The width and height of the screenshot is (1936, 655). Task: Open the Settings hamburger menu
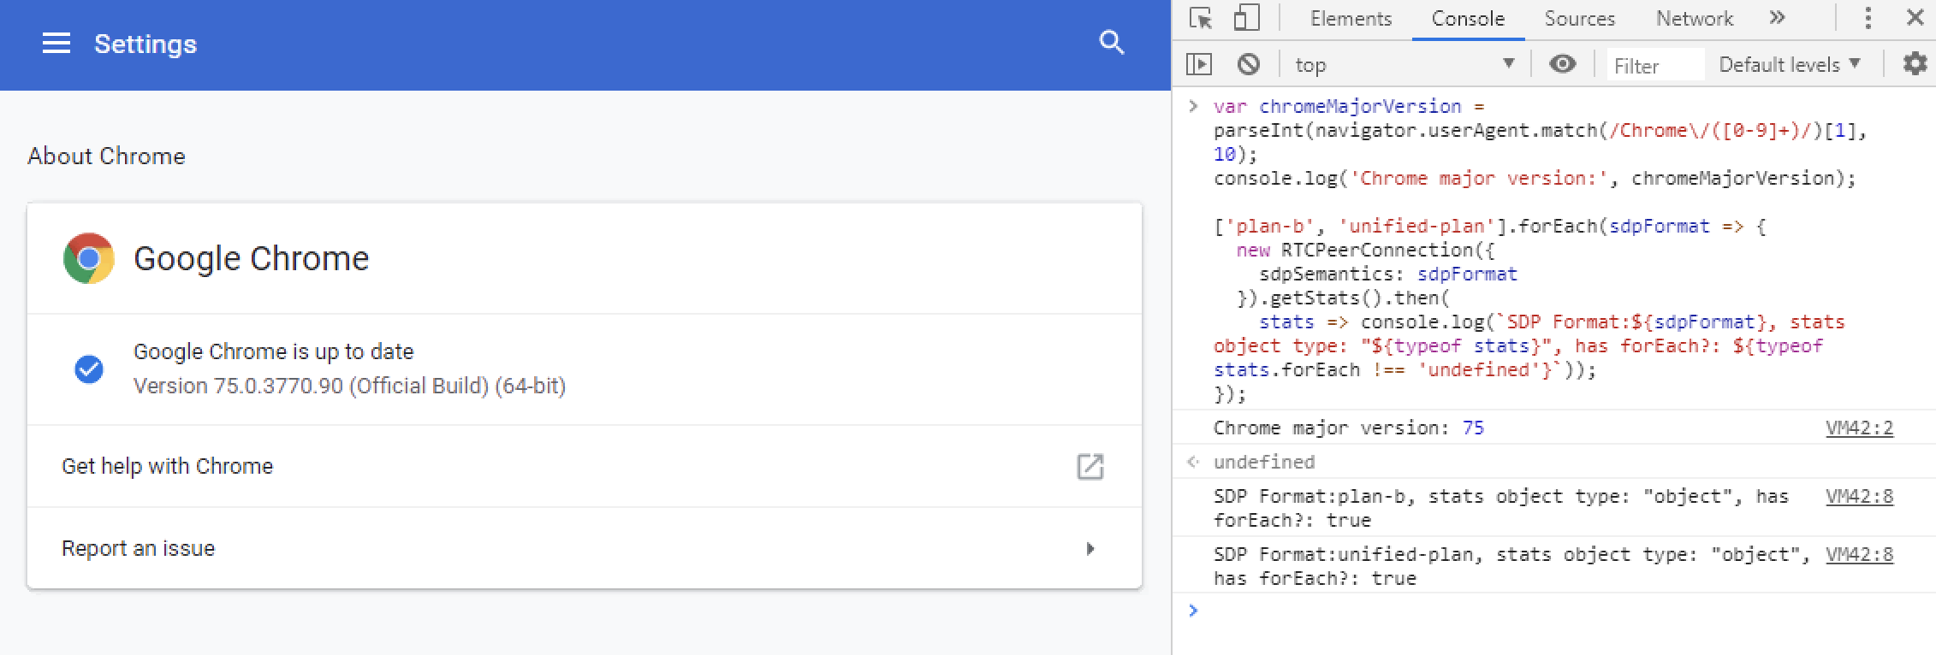56,44
